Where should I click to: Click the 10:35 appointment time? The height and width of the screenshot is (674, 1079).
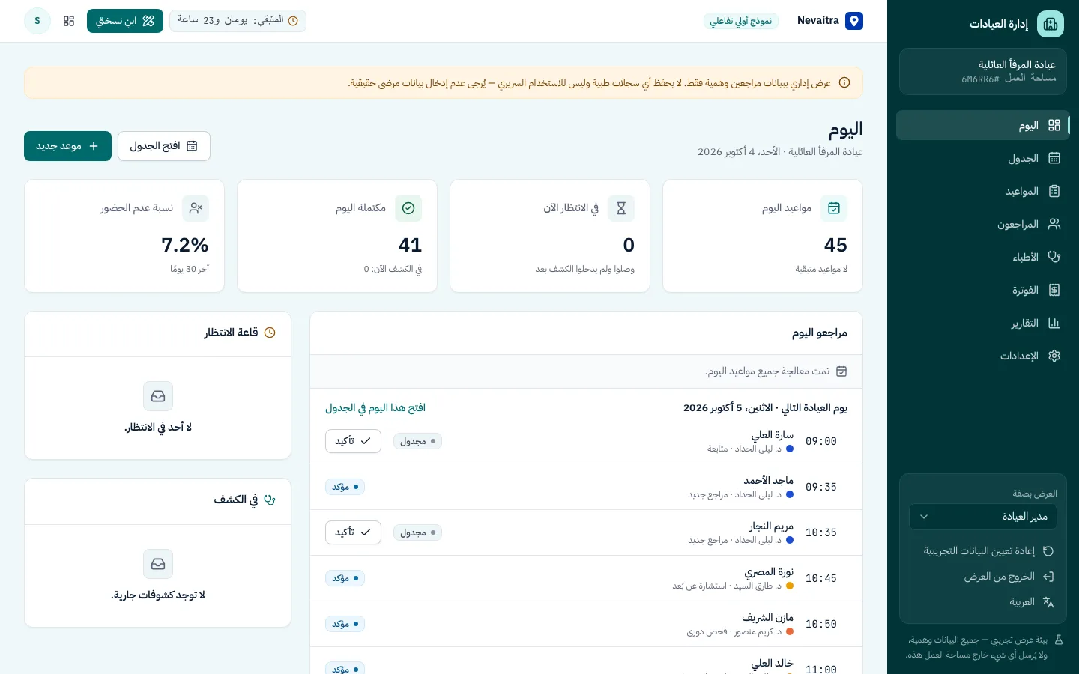point(821,532)
